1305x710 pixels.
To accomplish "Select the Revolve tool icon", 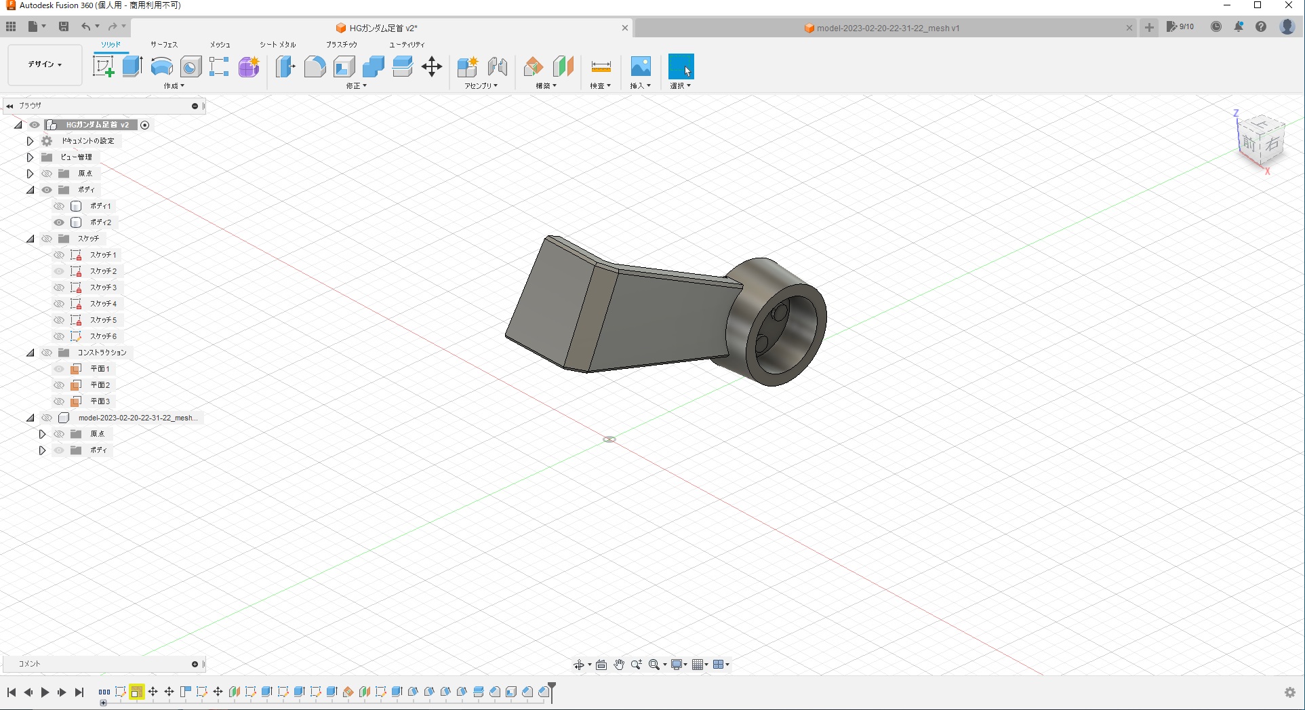I will (x=161, y=66).
